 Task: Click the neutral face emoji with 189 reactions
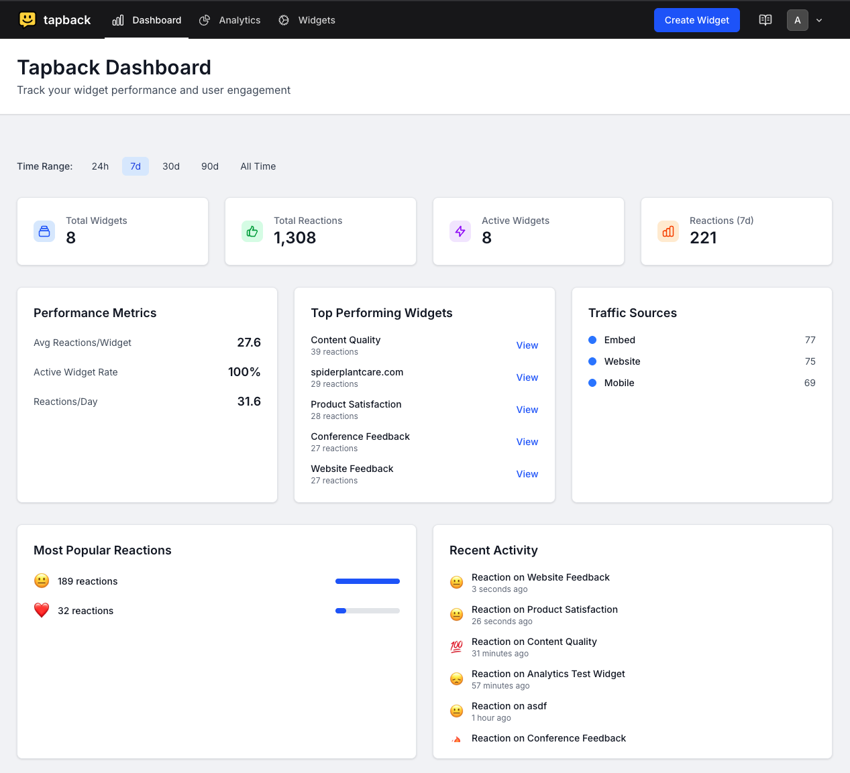tap(42, 581)
